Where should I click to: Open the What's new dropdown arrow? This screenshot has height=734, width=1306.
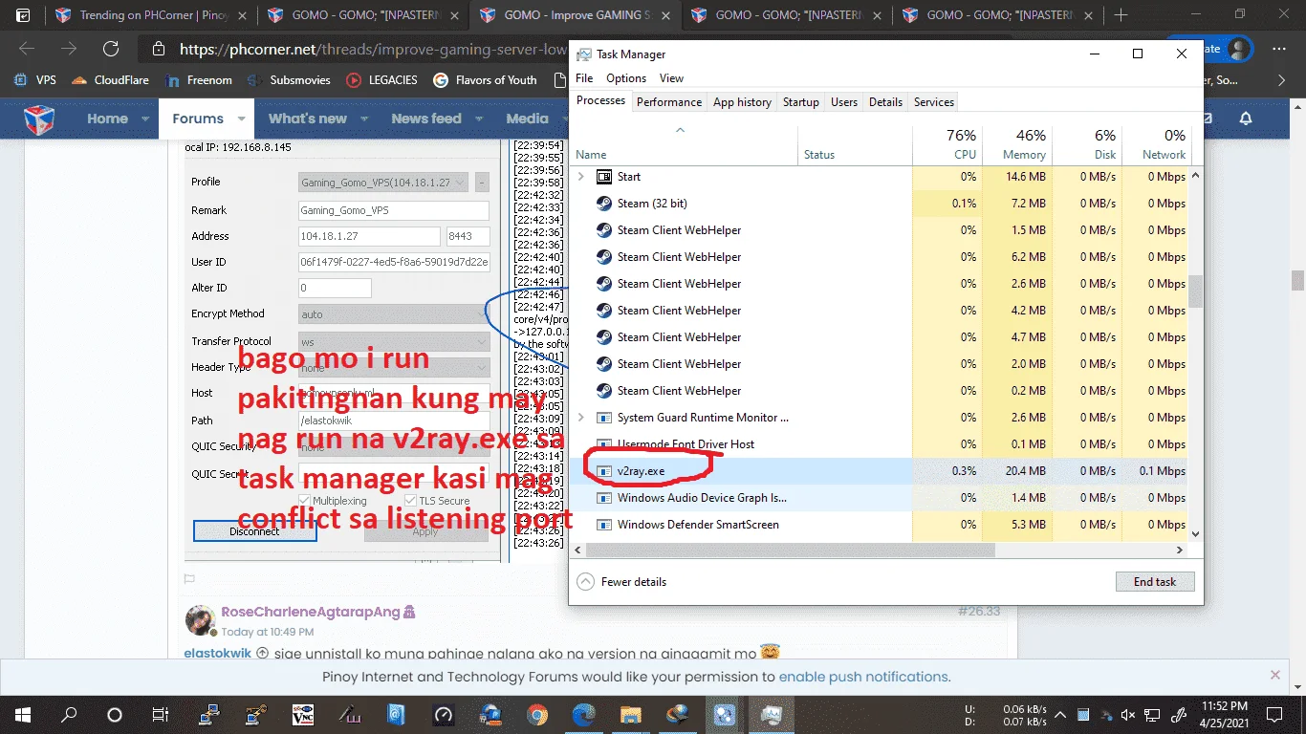click(365, 119)
